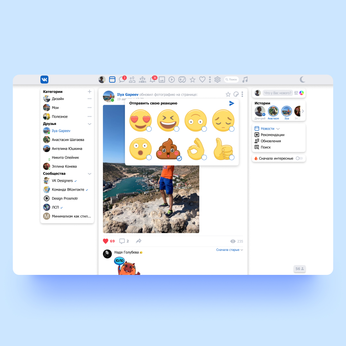Image resolution: width=346 pixels, height=346 pixels.
Task: Toggle the Сначала интересные switch
Action: coord(300,158)
